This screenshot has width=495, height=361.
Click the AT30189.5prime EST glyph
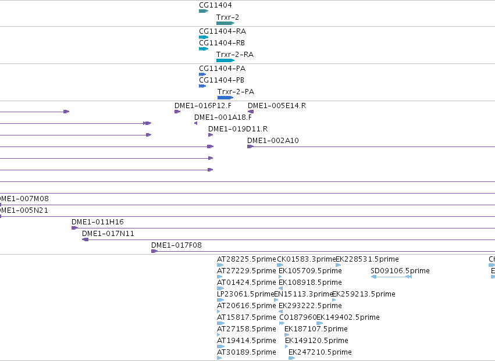pyautogui.click(x=219, y=358)
